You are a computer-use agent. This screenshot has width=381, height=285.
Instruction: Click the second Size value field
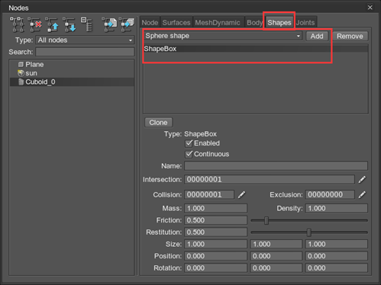coord(276,244)
